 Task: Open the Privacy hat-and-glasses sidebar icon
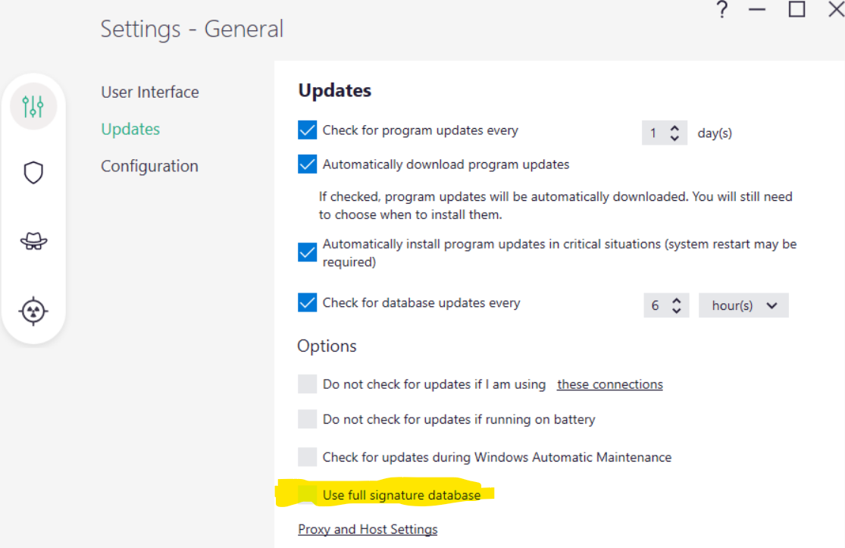(33, 241)
